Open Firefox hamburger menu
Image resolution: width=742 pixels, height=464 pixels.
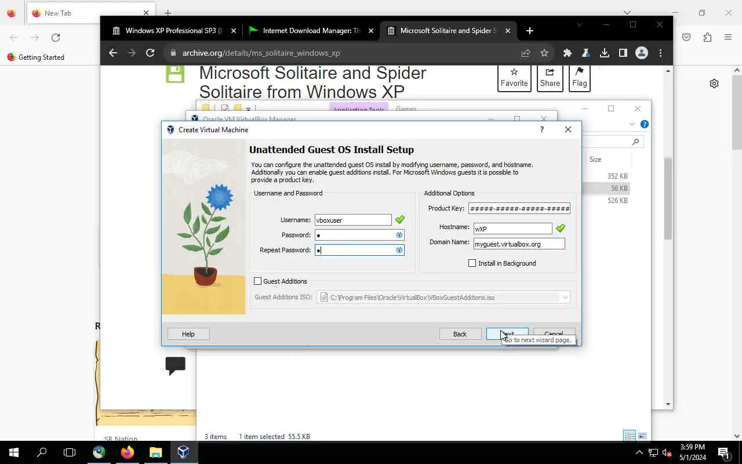(x=728, y=38)
